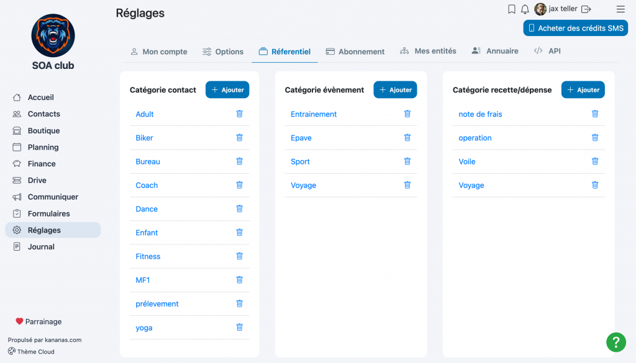
Task: Delete the Entrainement event category
Action: [407, 114]
